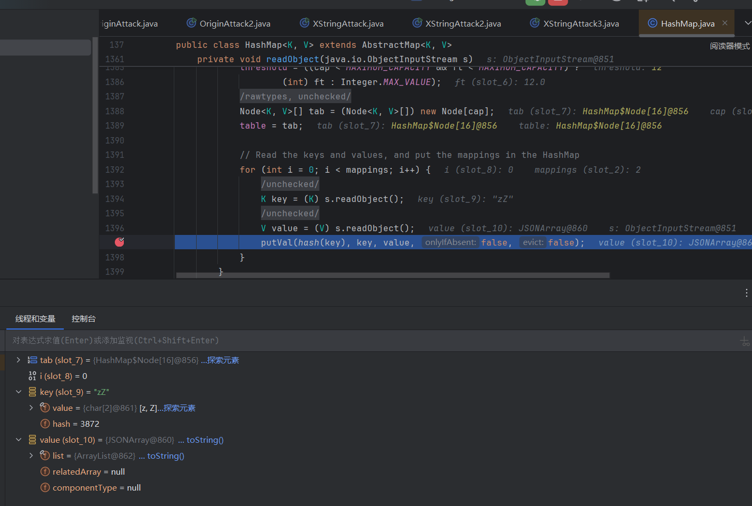Viewport: 752px width, 506px height.
Task: Collapse the value (slot_10) JSONArray node
Action: coord(19,440)
